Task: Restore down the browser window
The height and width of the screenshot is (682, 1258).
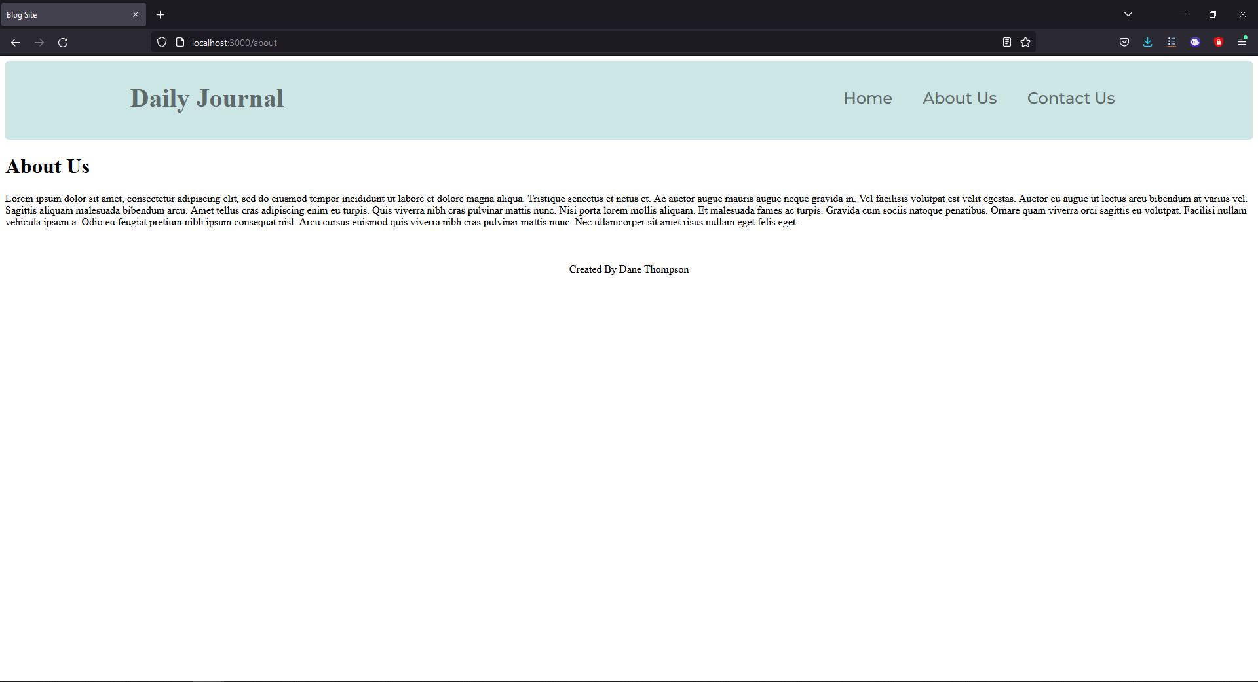Action: (1213, 14)
